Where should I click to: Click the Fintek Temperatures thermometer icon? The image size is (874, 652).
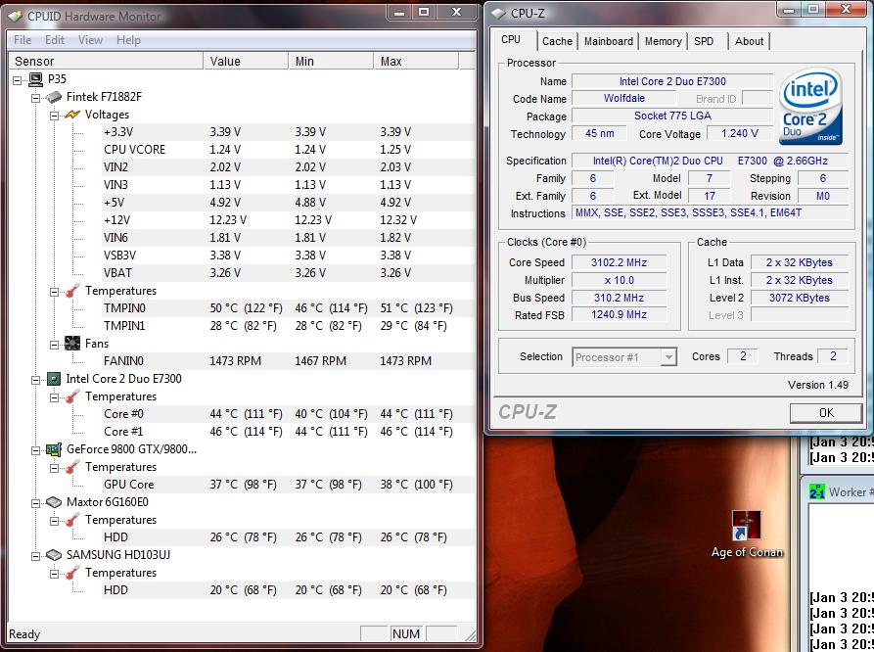[71, 291]
